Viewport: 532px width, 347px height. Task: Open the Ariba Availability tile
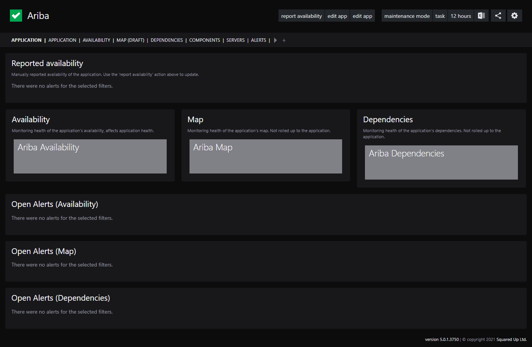pyautogui.click(x=90, y=156)
